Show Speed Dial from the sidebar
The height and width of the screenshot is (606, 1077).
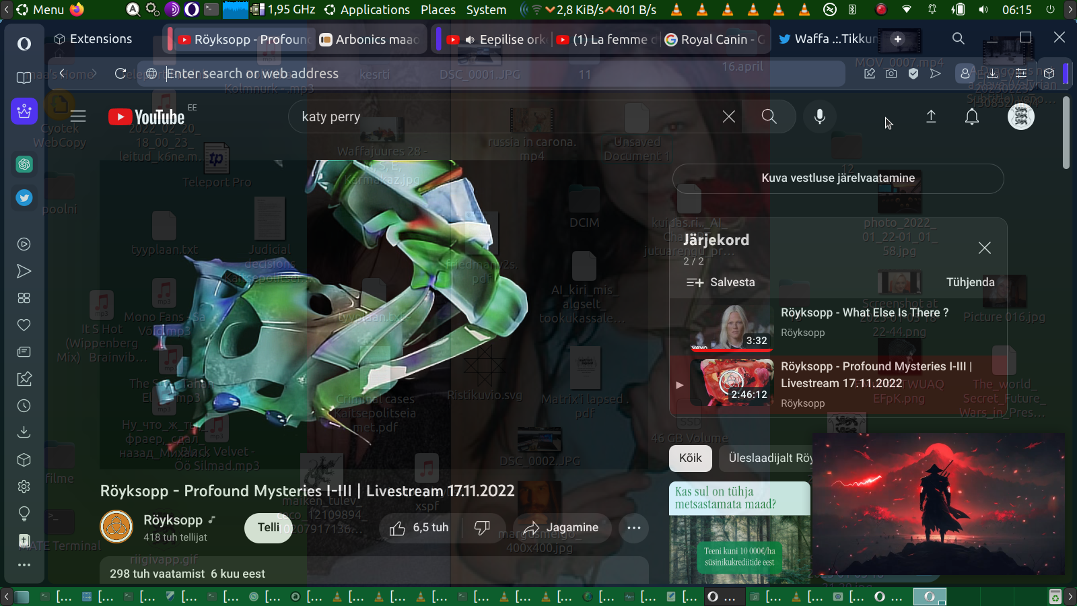(24, 298)
